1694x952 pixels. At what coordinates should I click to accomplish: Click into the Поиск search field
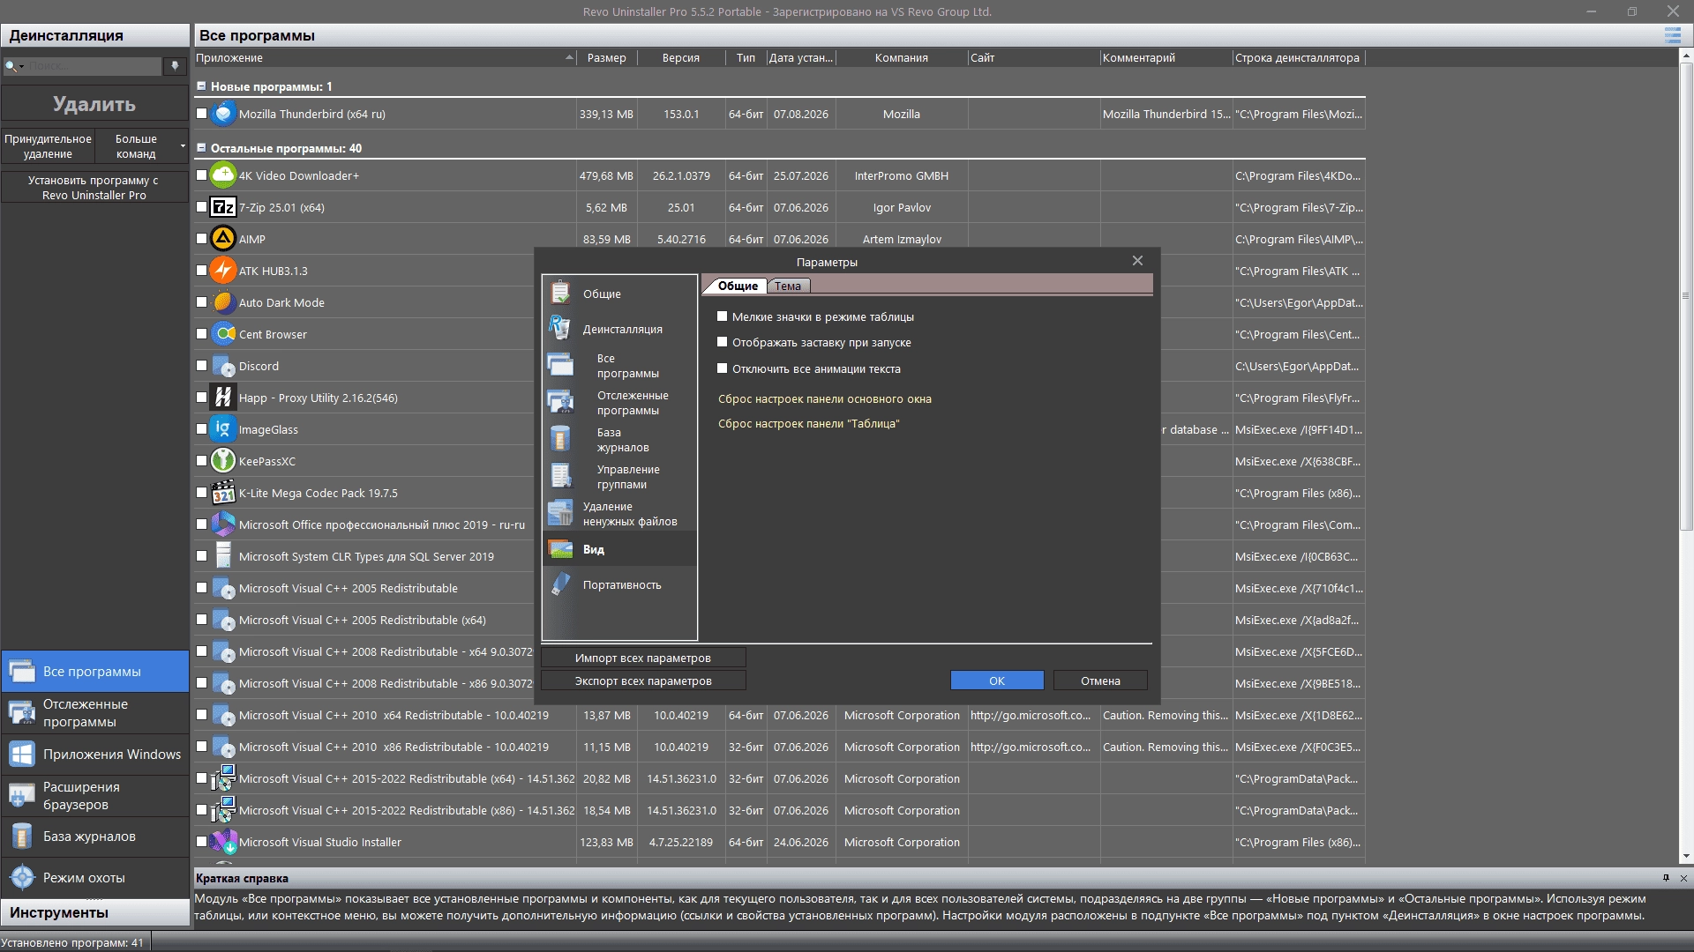pyautogui.click(x=94, y=66)
